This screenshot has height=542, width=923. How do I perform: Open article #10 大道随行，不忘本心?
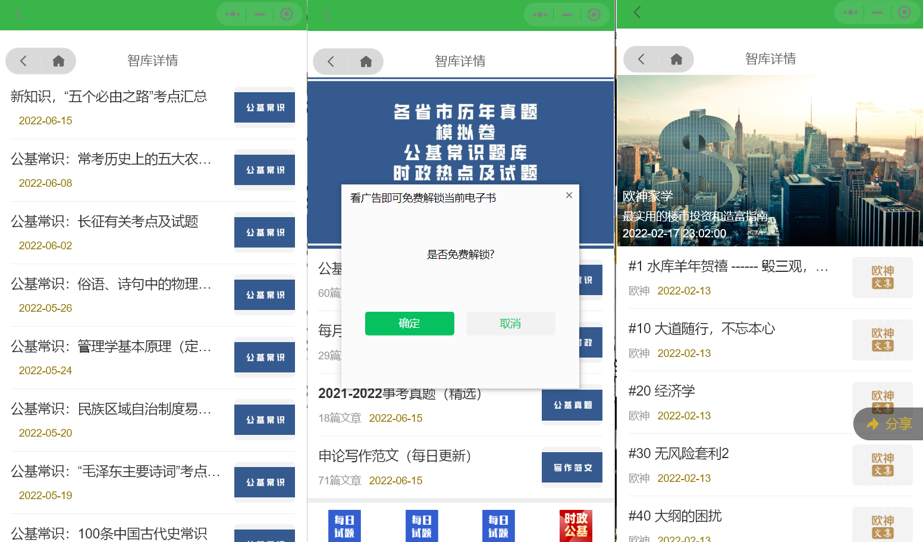pyautogui.click(x=702, y=328)
